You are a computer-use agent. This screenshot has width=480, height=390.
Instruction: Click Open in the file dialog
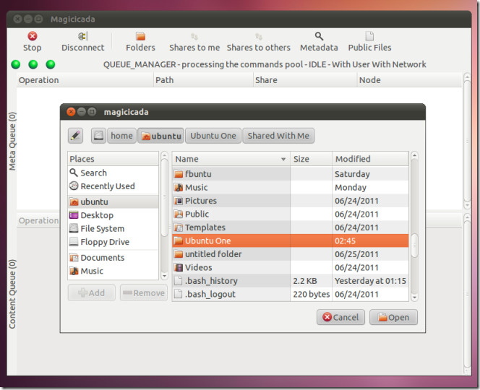[393, 317]
